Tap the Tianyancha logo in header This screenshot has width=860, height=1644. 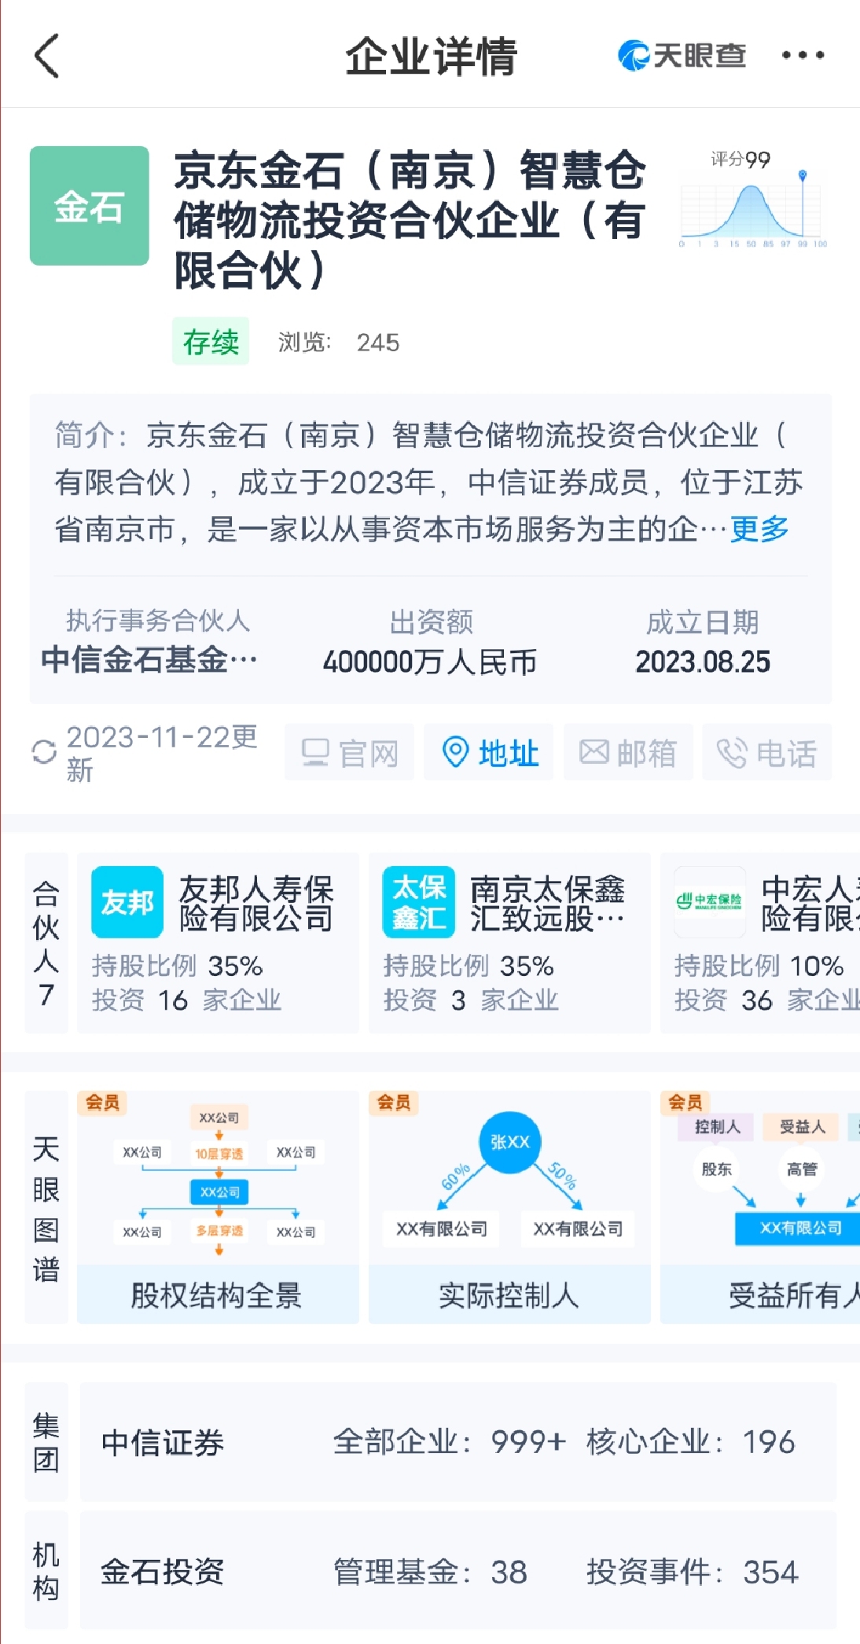pos(682,56)
